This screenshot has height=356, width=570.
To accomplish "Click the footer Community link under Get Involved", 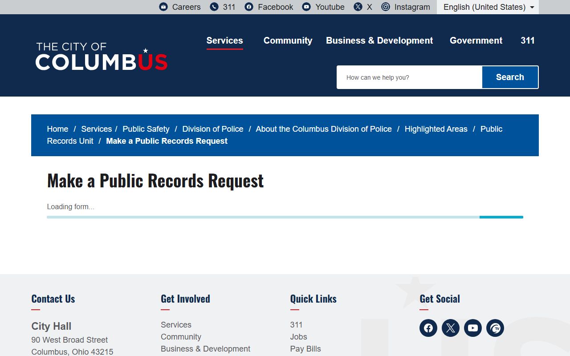I will pyautogui.click(x=181, y=337).
